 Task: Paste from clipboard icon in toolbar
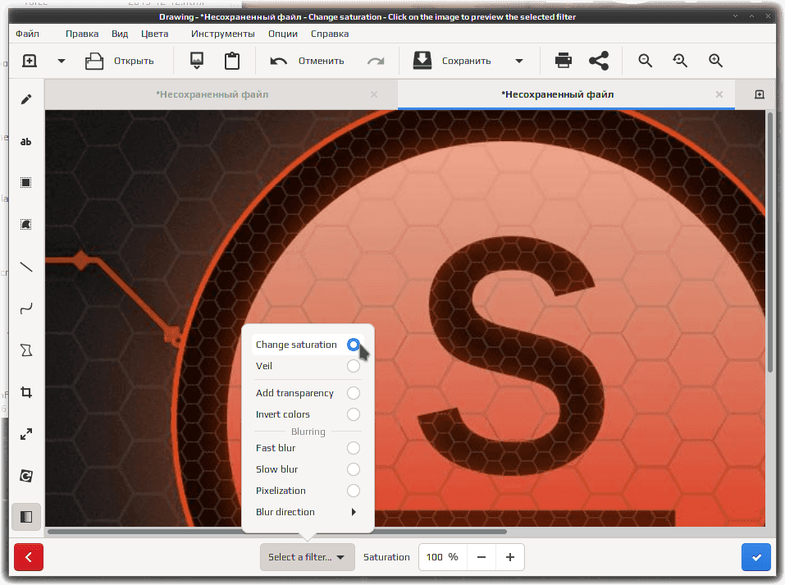[x=232, y=61]
